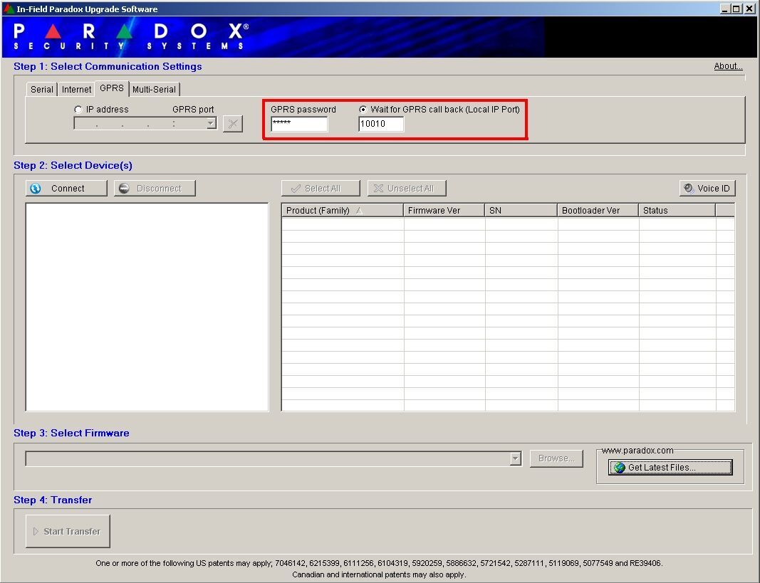Viewport: 760px width, 583px height.
Task: Click the Local IP Port field
Action: click(x=381, y=124)
